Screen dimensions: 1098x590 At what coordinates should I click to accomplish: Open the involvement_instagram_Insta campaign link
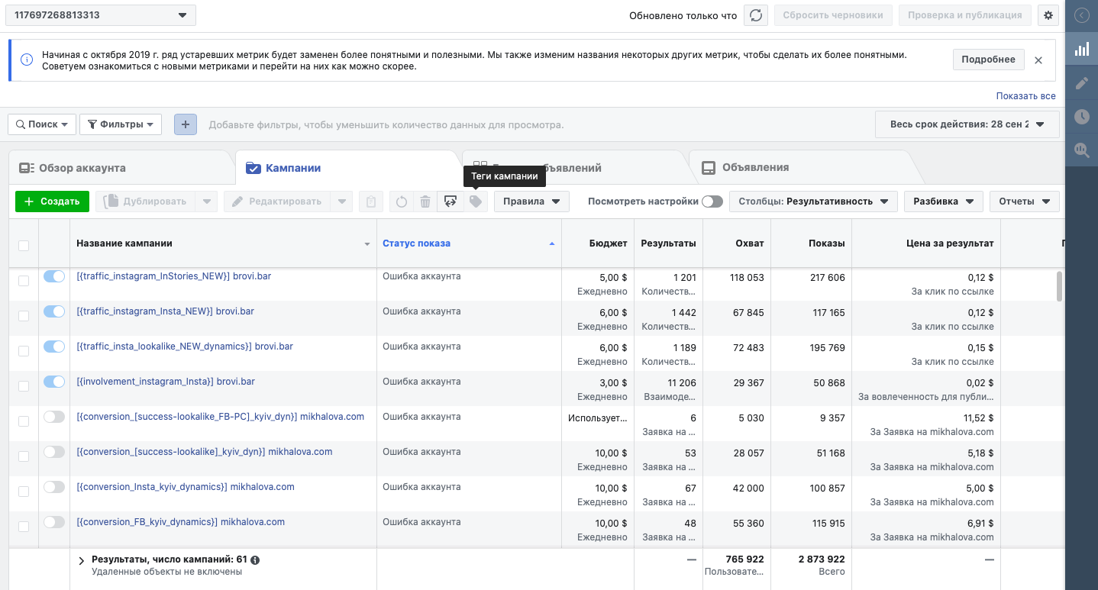pos(166,382)
